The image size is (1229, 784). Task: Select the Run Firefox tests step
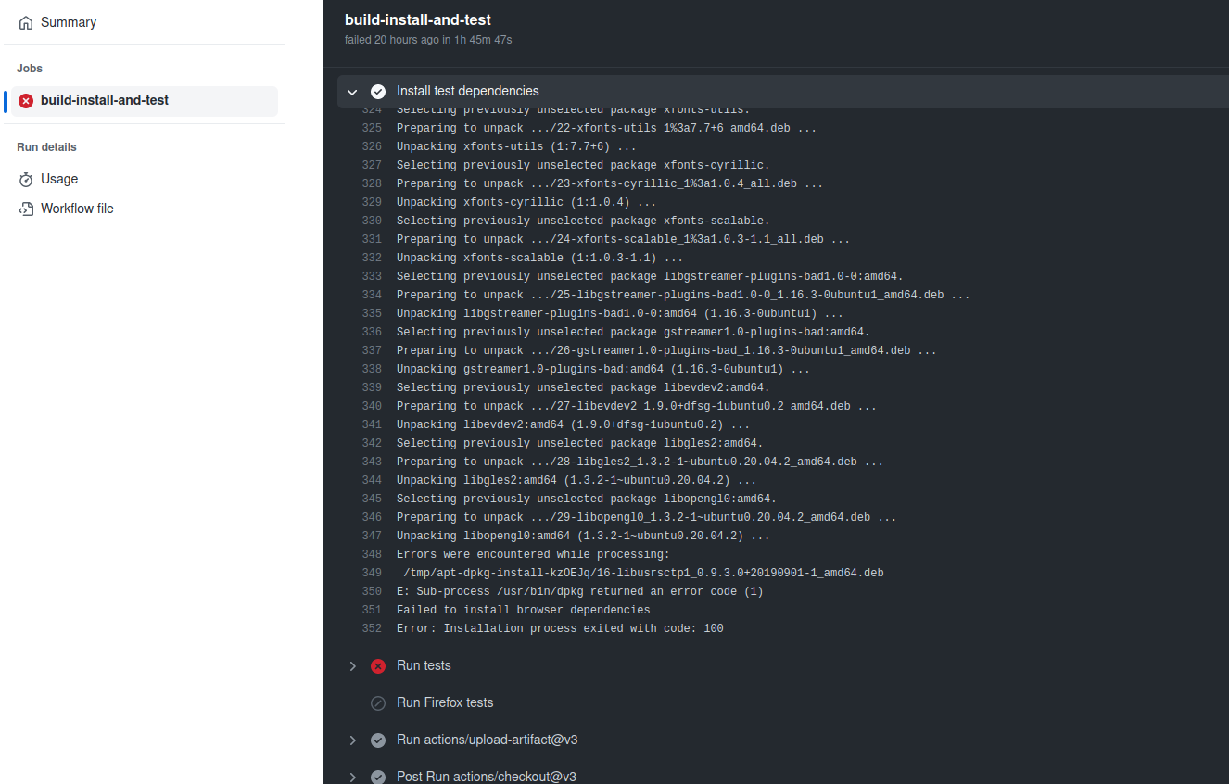[x=445, y=702]
